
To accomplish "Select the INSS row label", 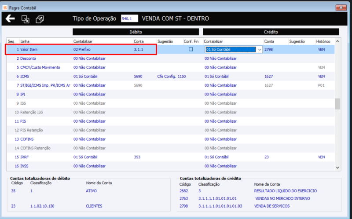I will point(24,166).
